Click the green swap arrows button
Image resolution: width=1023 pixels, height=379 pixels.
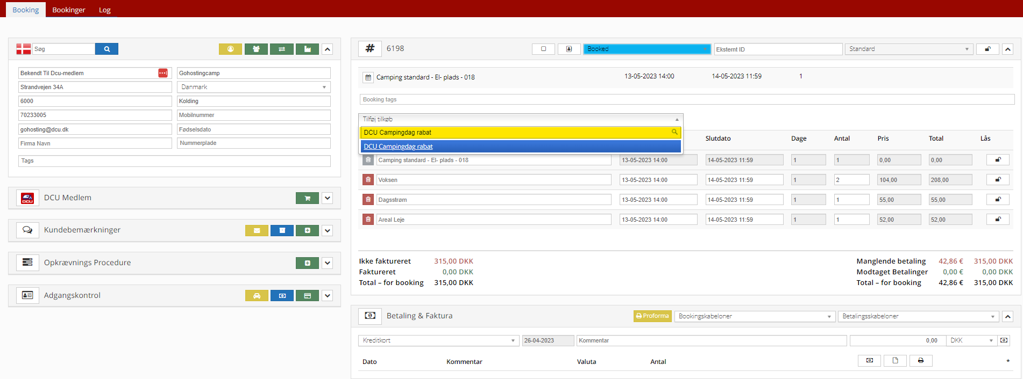[x=281, y=49]
